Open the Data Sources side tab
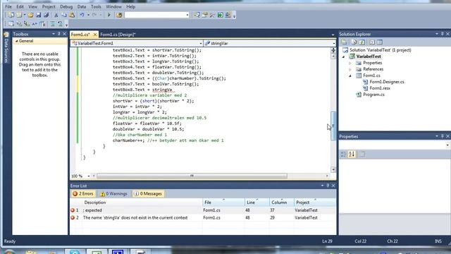The height and width of the screenshot is (254, 451). pyautogui.click(x=6, y=47)
